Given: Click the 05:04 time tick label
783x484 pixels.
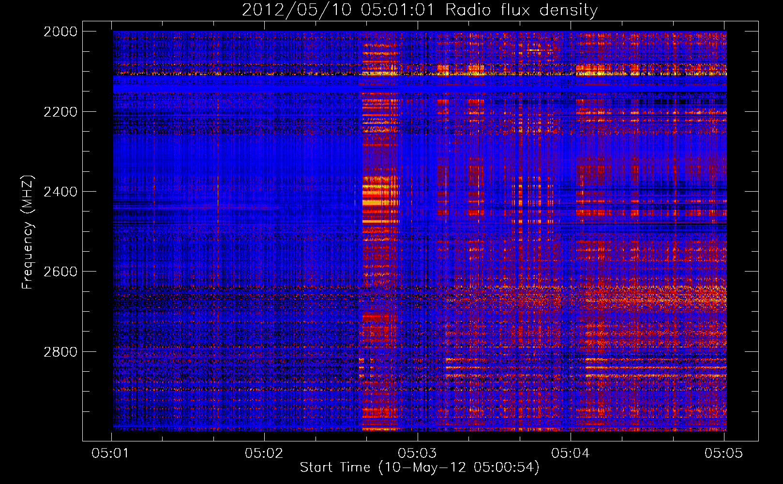Looking at the screenshot, I should 571,453.
